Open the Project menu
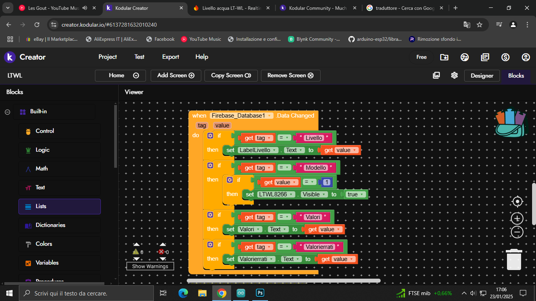 click(108, 57)
